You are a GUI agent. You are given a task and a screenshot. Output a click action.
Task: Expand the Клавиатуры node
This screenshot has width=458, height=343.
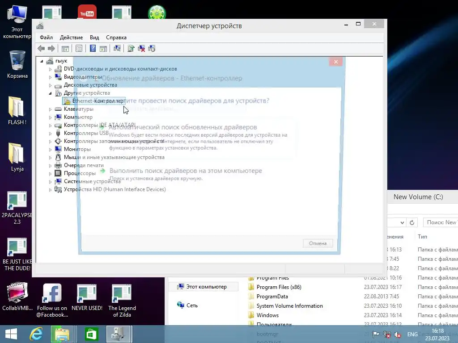pos(50,109)
